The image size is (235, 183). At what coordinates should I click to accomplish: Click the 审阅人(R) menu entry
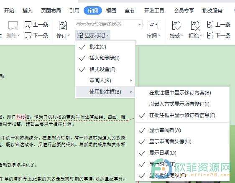[x=105, y=81]
